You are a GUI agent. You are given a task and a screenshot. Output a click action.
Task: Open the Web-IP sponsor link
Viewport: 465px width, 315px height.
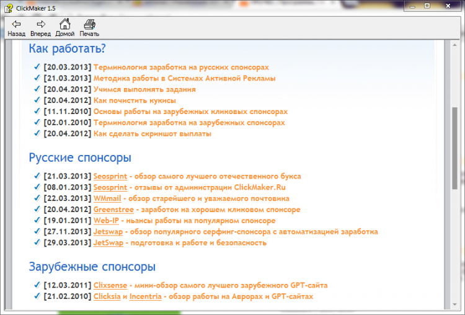click(106, 221)
